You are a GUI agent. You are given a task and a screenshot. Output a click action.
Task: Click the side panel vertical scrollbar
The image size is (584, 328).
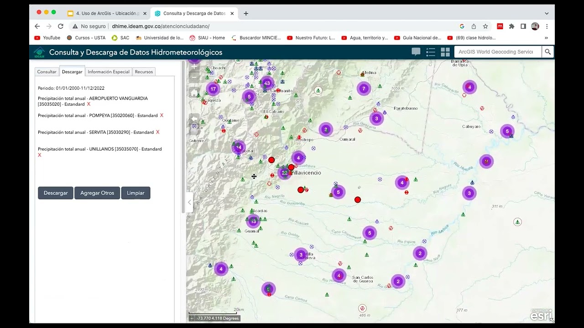click(183, 137)
